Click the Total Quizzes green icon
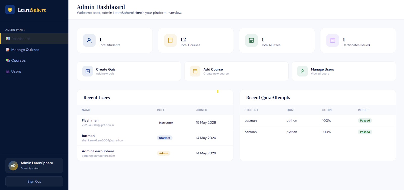Viewport: 404px width, 190px height. [251, 40]
